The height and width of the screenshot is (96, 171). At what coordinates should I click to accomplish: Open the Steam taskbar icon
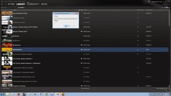point(24,94)
